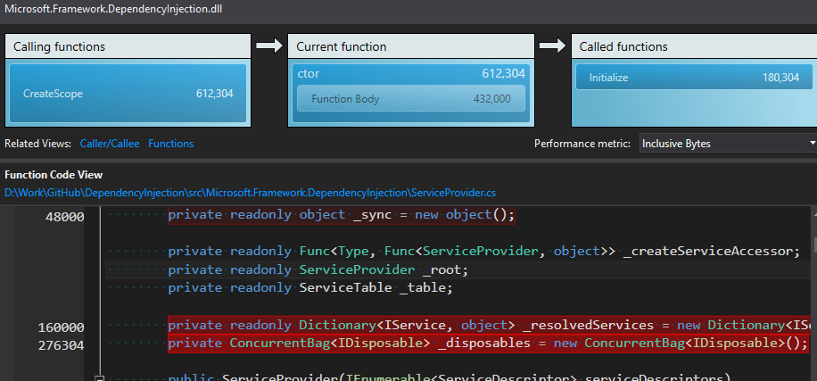The width and height of the screenshot is (817, 381).
Task: Expand the ServiceProvider constructor outline toggle
Action: pos(101,377)
